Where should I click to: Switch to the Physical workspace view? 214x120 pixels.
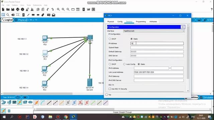21,20
